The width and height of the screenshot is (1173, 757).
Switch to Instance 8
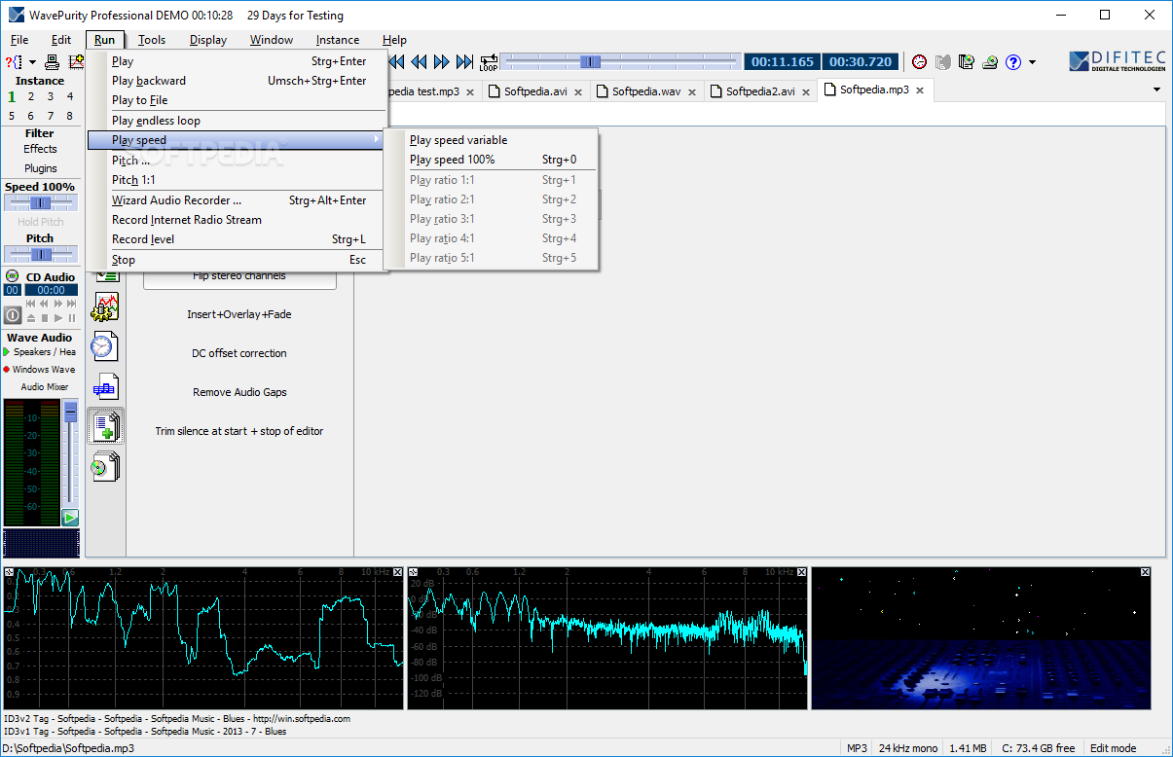pos(69,116)
